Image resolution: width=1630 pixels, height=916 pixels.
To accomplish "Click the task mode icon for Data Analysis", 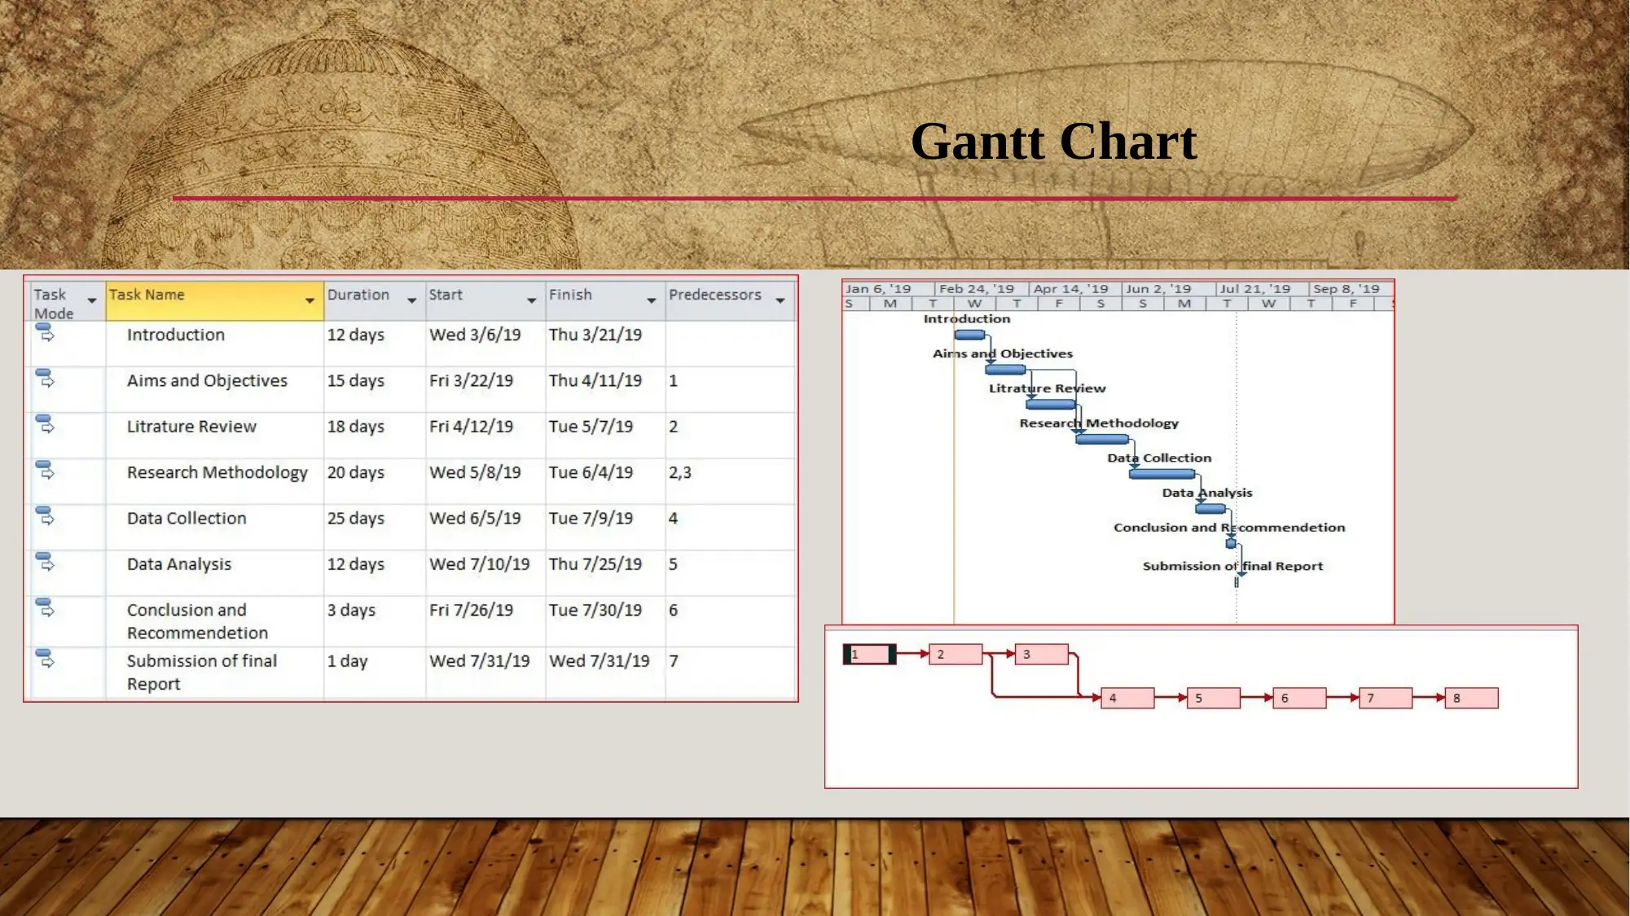I will tap(46, 561).
